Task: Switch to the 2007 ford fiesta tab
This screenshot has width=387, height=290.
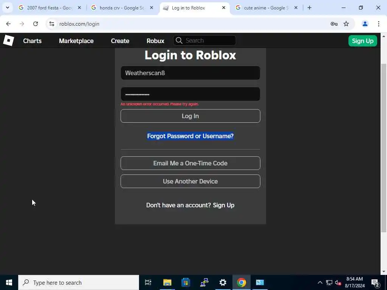Action: tap(50, 8)
